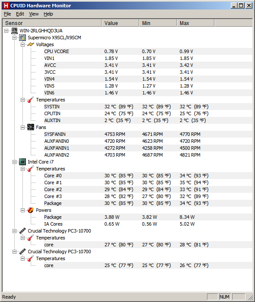Click the CPUID H logo in title bar
The image size is (255, 302).
tap(6, 6)
